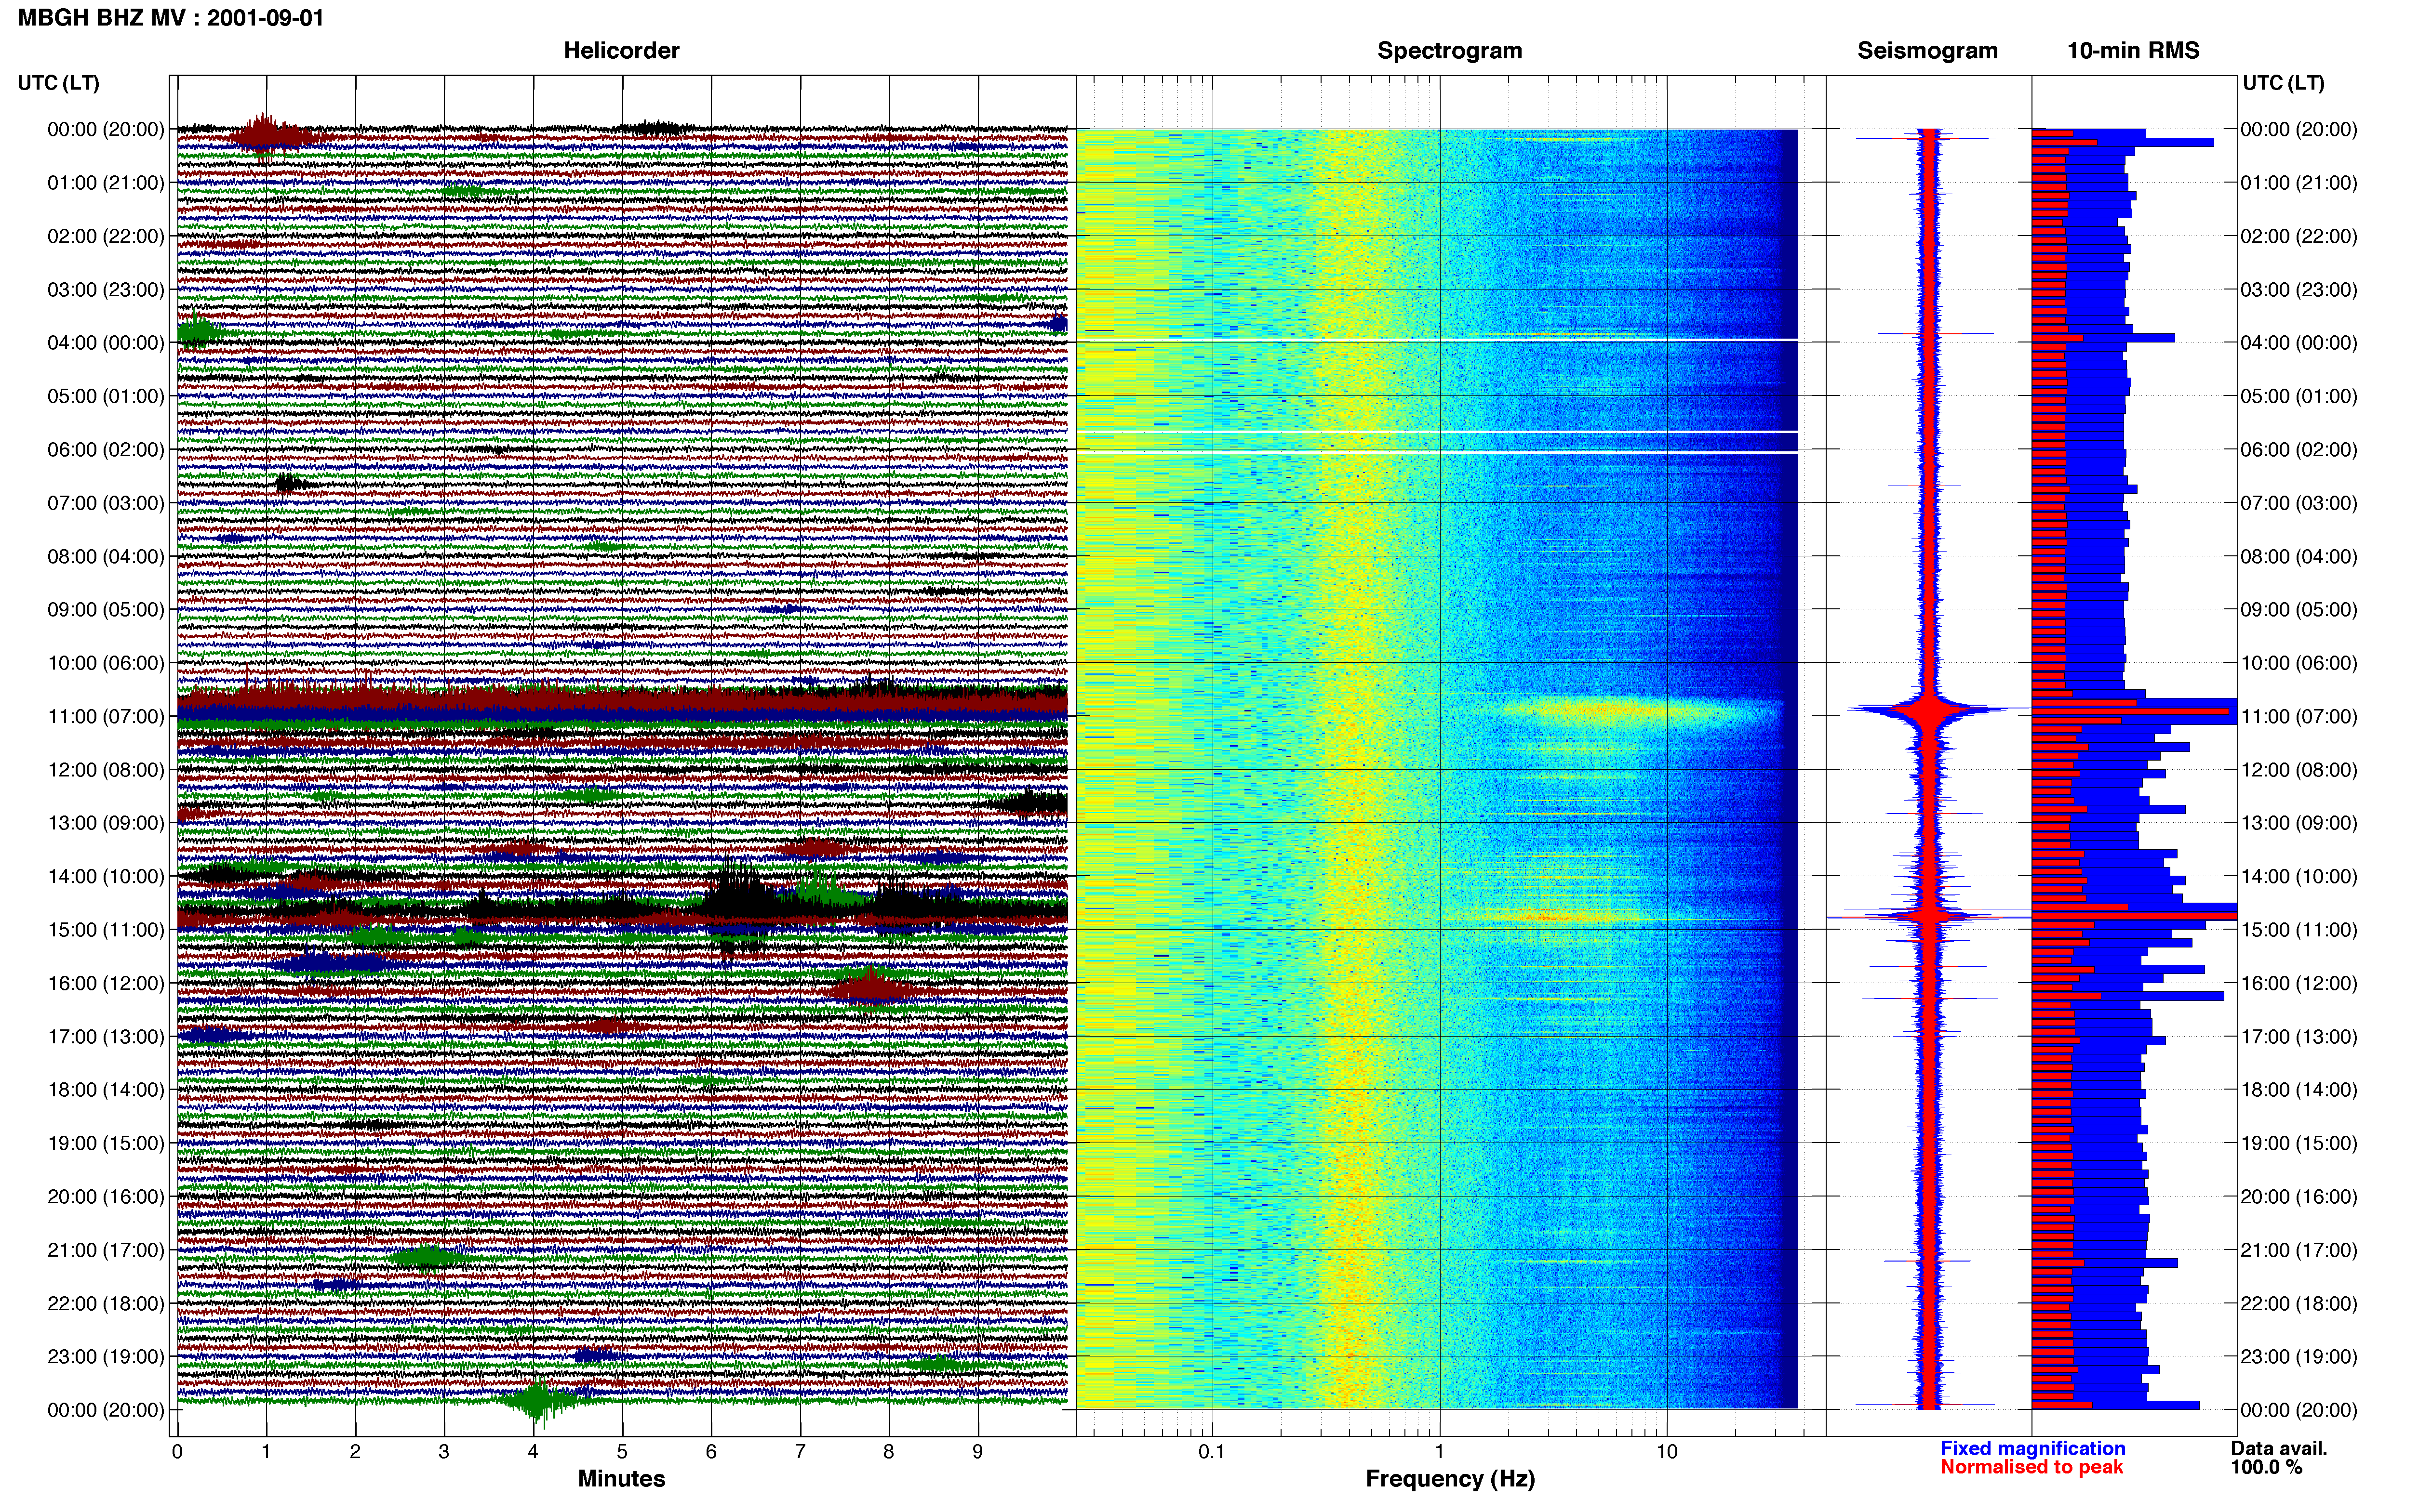
Task: Click the left time label "21:00 (17:00)"
Action: (x=106, y=1250)
